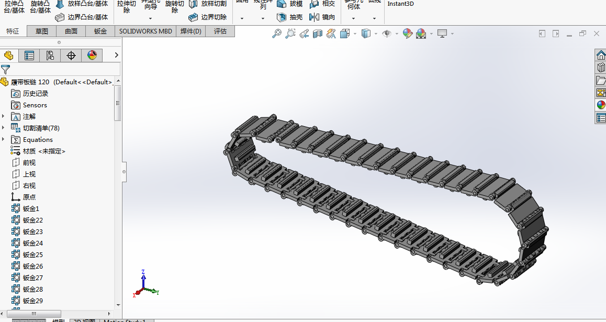Expand the 切割清单(78) cut list node

[4, 128]
